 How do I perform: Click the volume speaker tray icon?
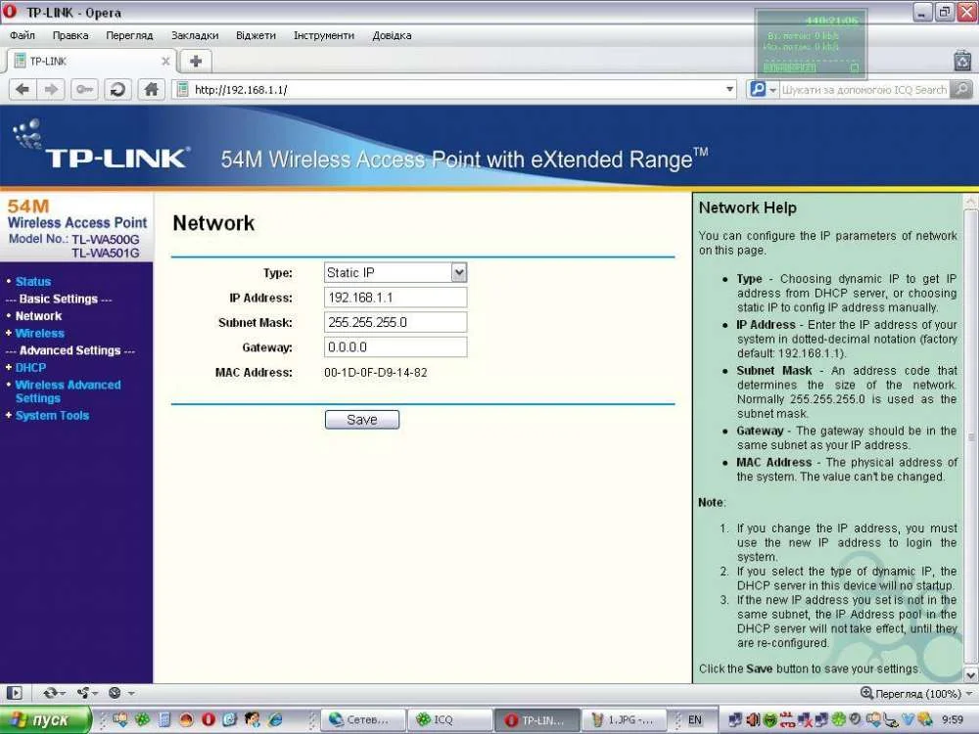(x=753, y=719)
